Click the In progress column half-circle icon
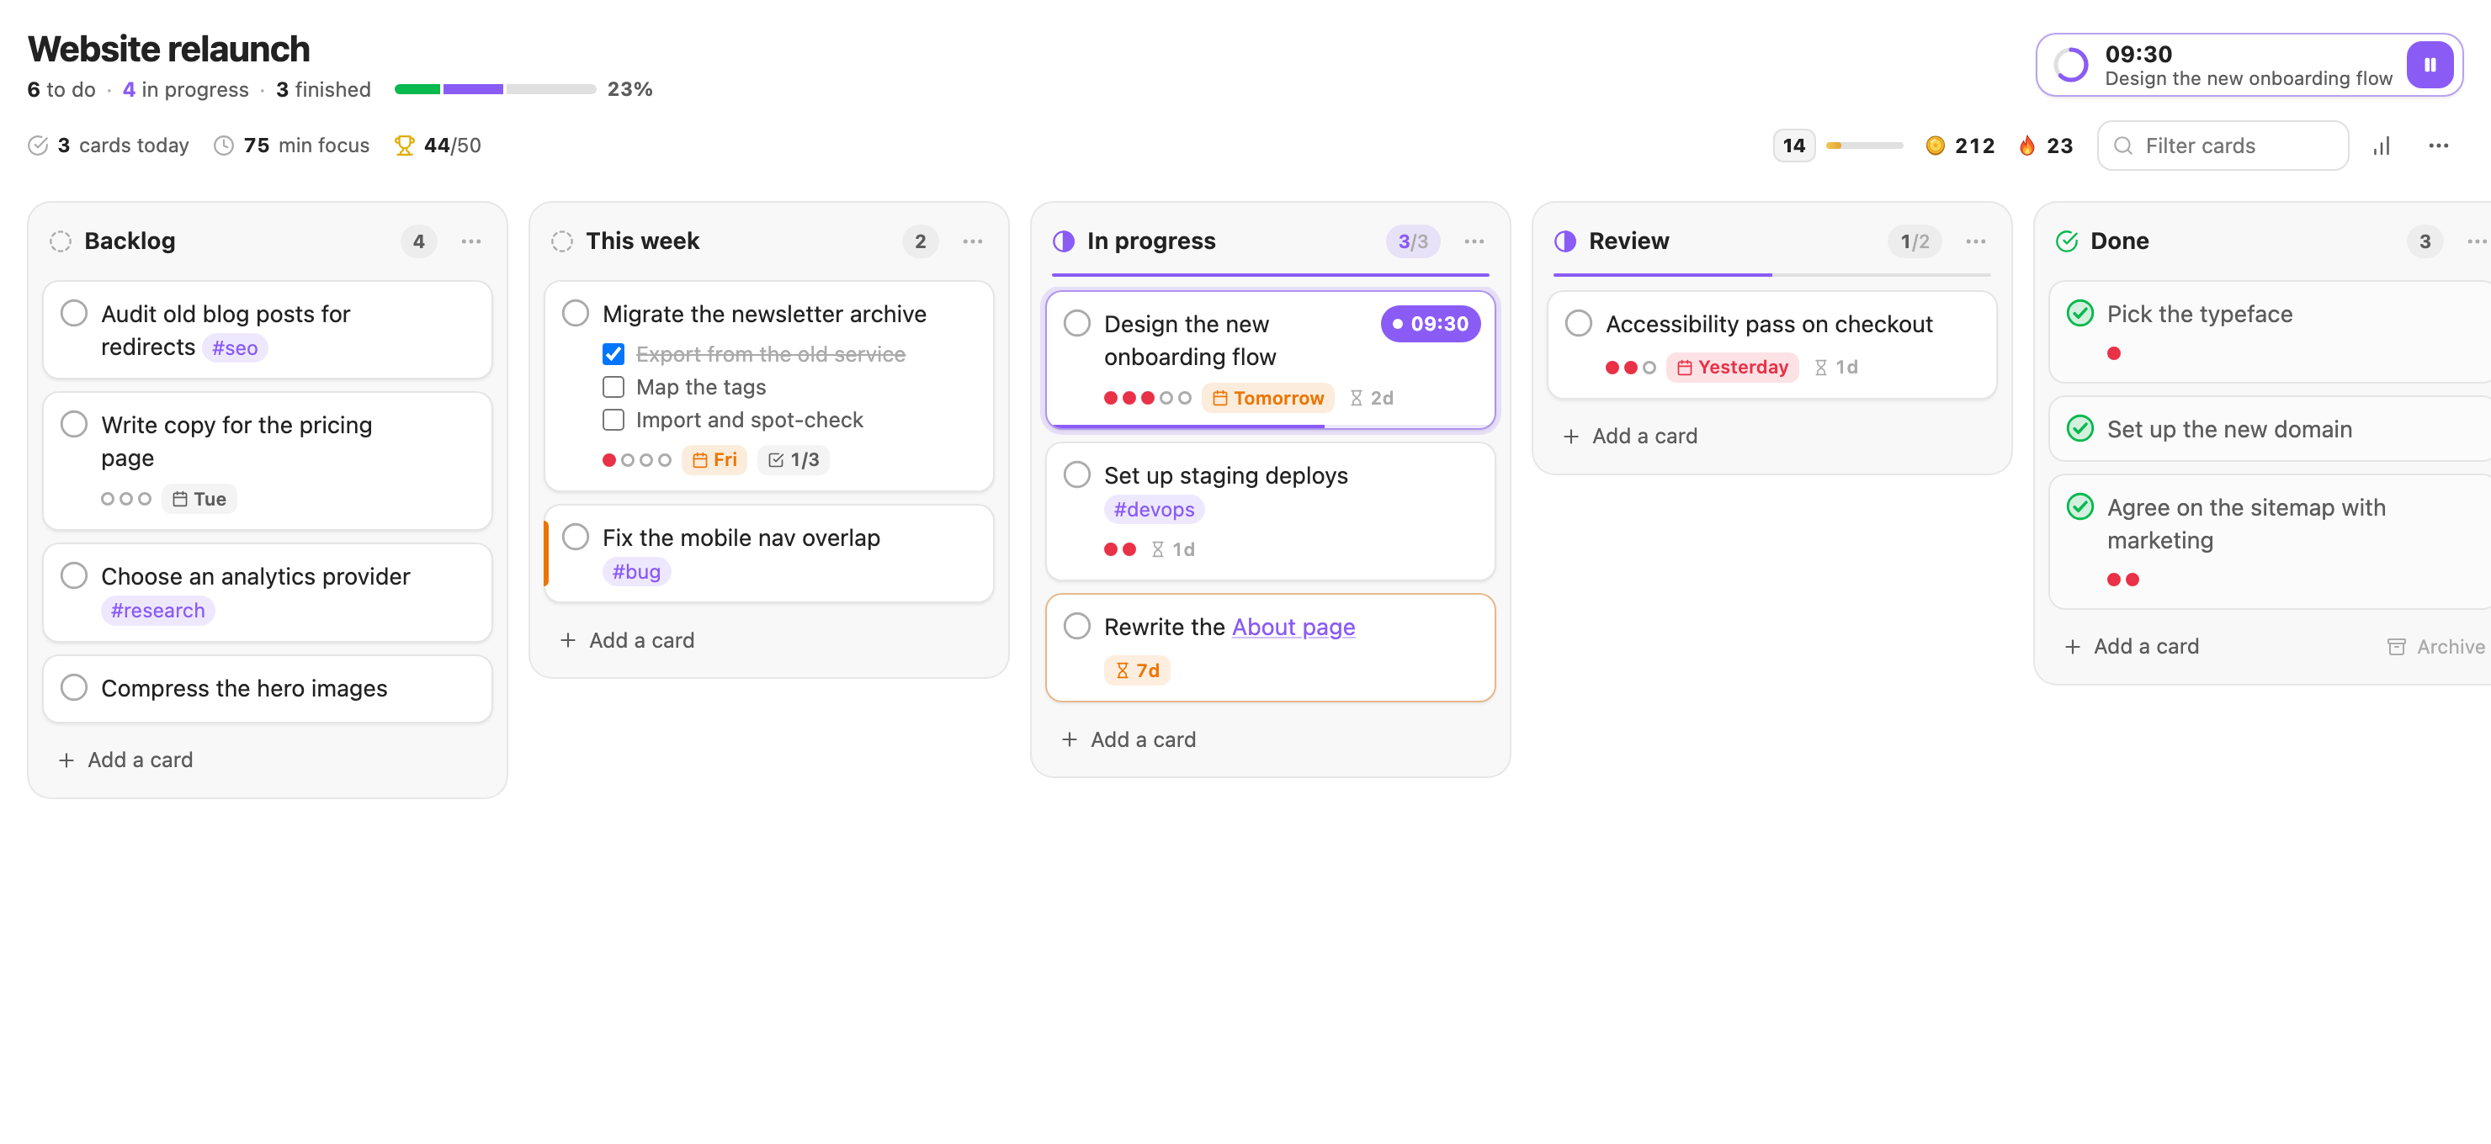The height and width of the screenshot is (1144, 2491). point(1063,241)
